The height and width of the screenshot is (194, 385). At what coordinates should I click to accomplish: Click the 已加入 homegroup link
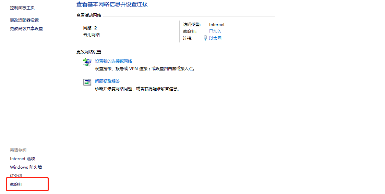tap(215, 31)
